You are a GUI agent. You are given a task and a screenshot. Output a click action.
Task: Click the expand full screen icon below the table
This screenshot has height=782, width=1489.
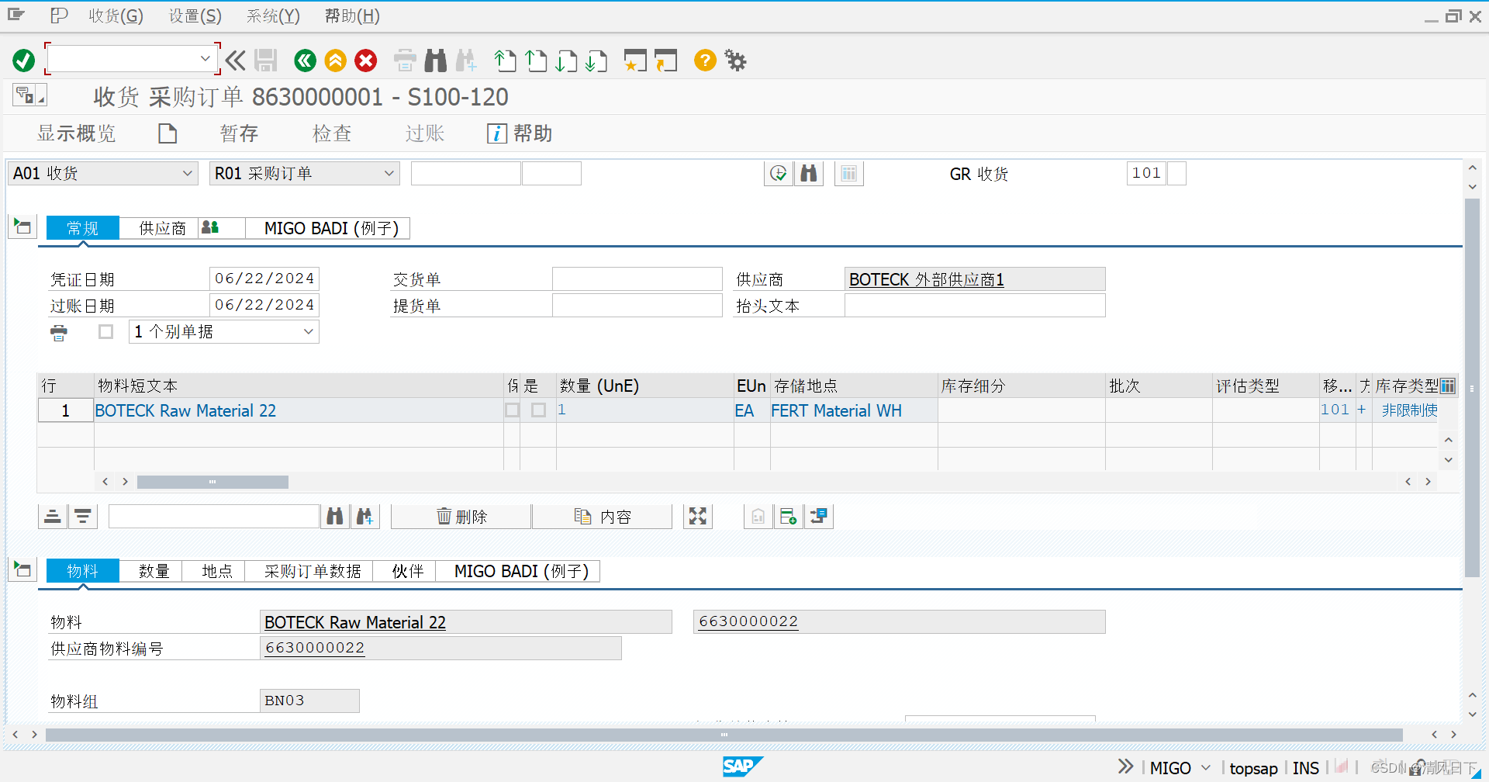(698, 517)
